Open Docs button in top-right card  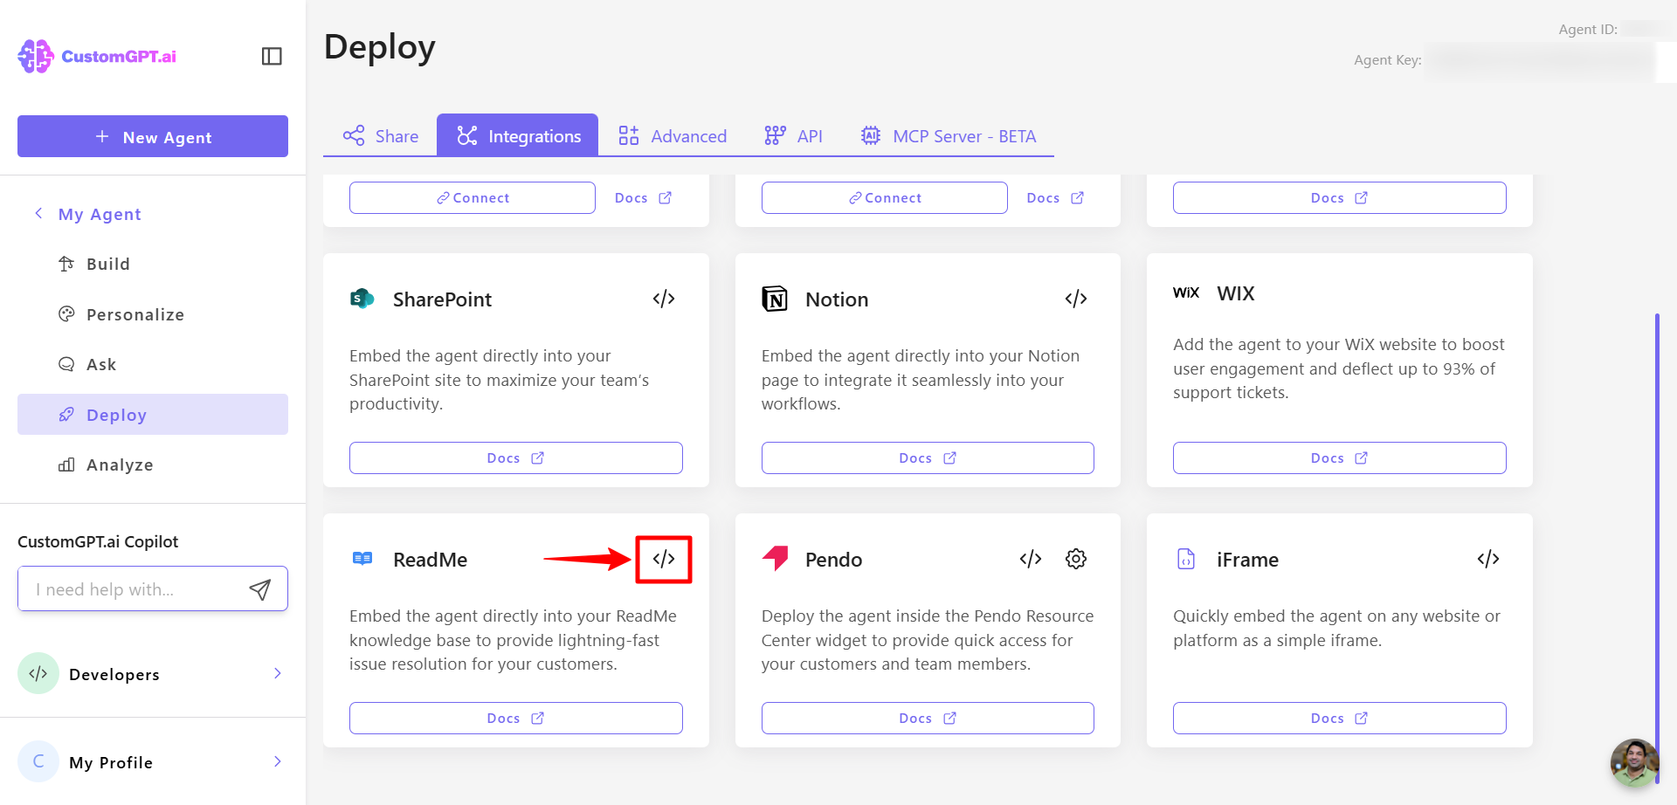pyautogui.click(x=1339, y=197)
